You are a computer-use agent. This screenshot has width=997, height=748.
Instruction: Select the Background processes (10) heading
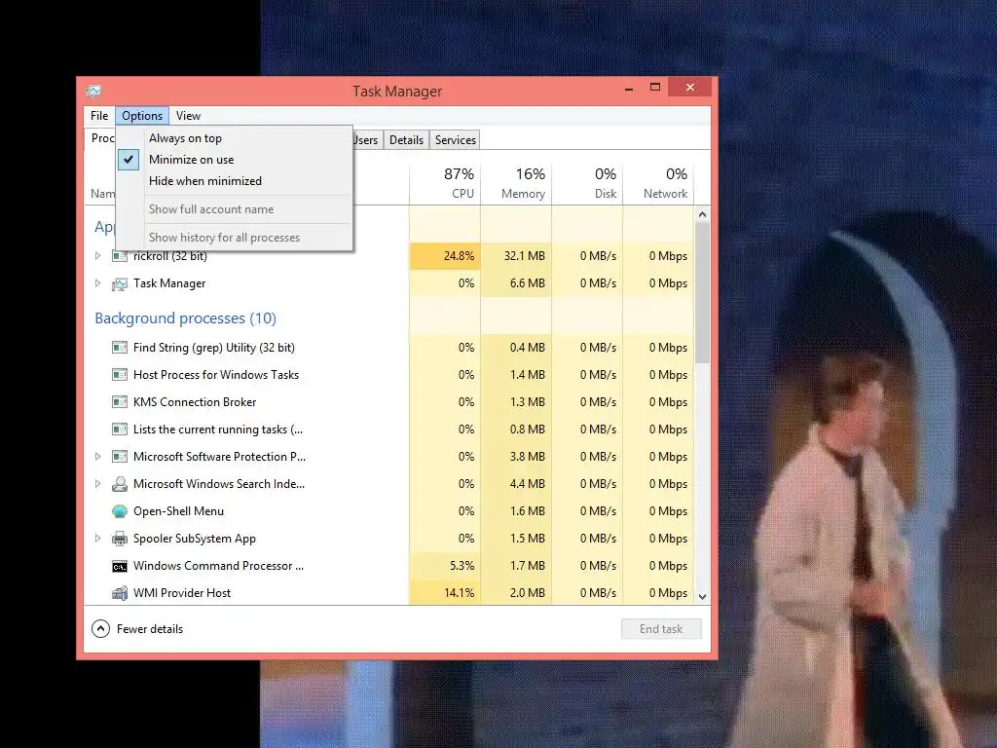(x=186, y=318)
